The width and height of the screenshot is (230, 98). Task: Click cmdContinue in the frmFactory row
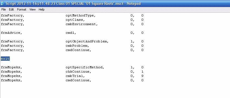(x=78, y=50)
